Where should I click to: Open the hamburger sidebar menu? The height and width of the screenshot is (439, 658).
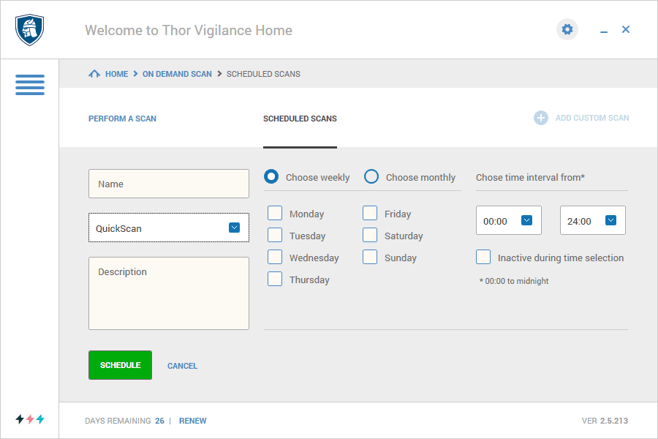click(x=29, y=86)
